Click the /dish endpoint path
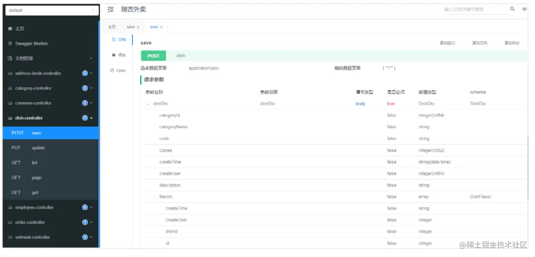535x257 pixels. 180,56
